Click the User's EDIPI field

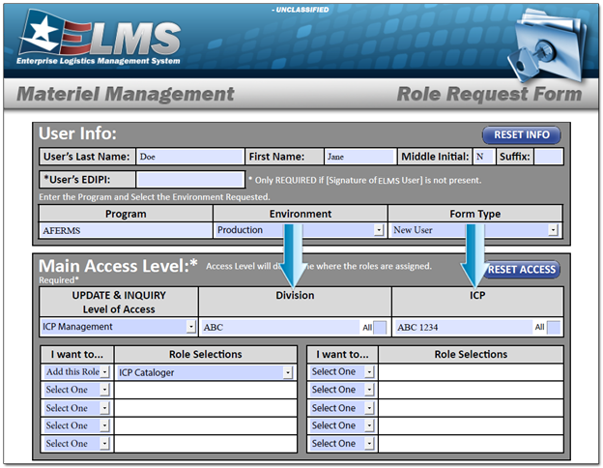(190, 180)
